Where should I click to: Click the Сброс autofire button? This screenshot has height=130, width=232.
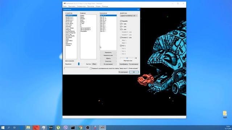point(94,64)
